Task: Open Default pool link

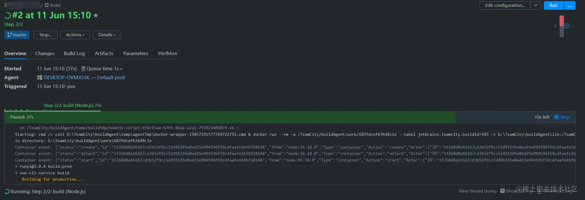Action: coord(111,77)
